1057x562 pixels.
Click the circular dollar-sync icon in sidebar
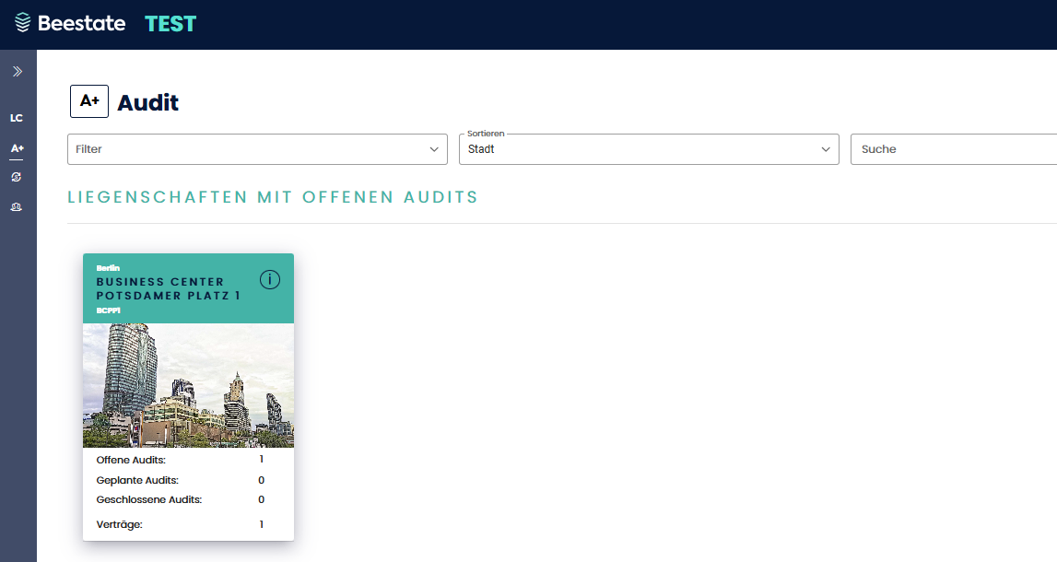[x=17, y=177]
